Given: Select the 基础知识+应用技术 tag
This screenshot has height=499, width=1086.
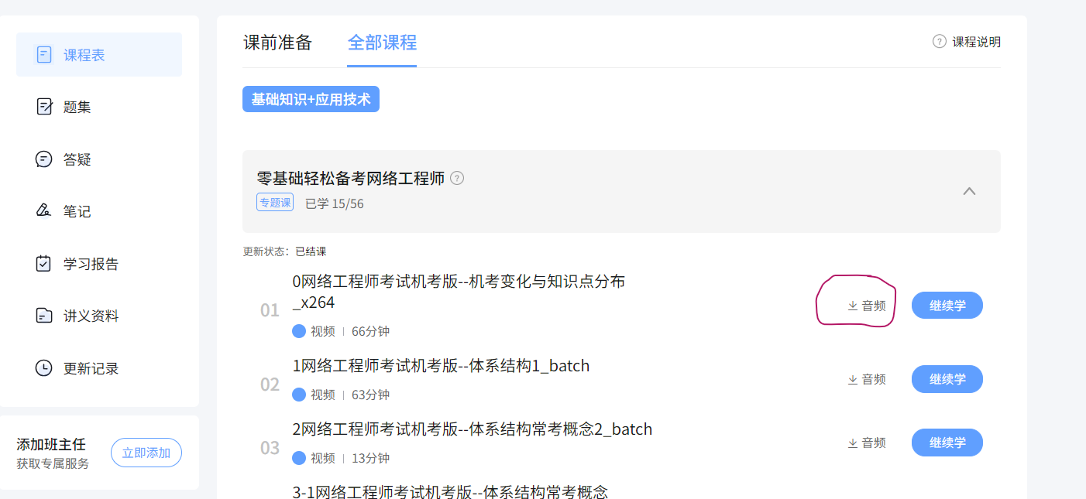Looking at the screenshot, I should click(x=311, y=99).
